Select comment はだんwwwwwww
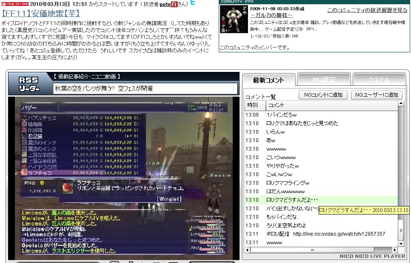411x263 pixels. coord(321,192)
